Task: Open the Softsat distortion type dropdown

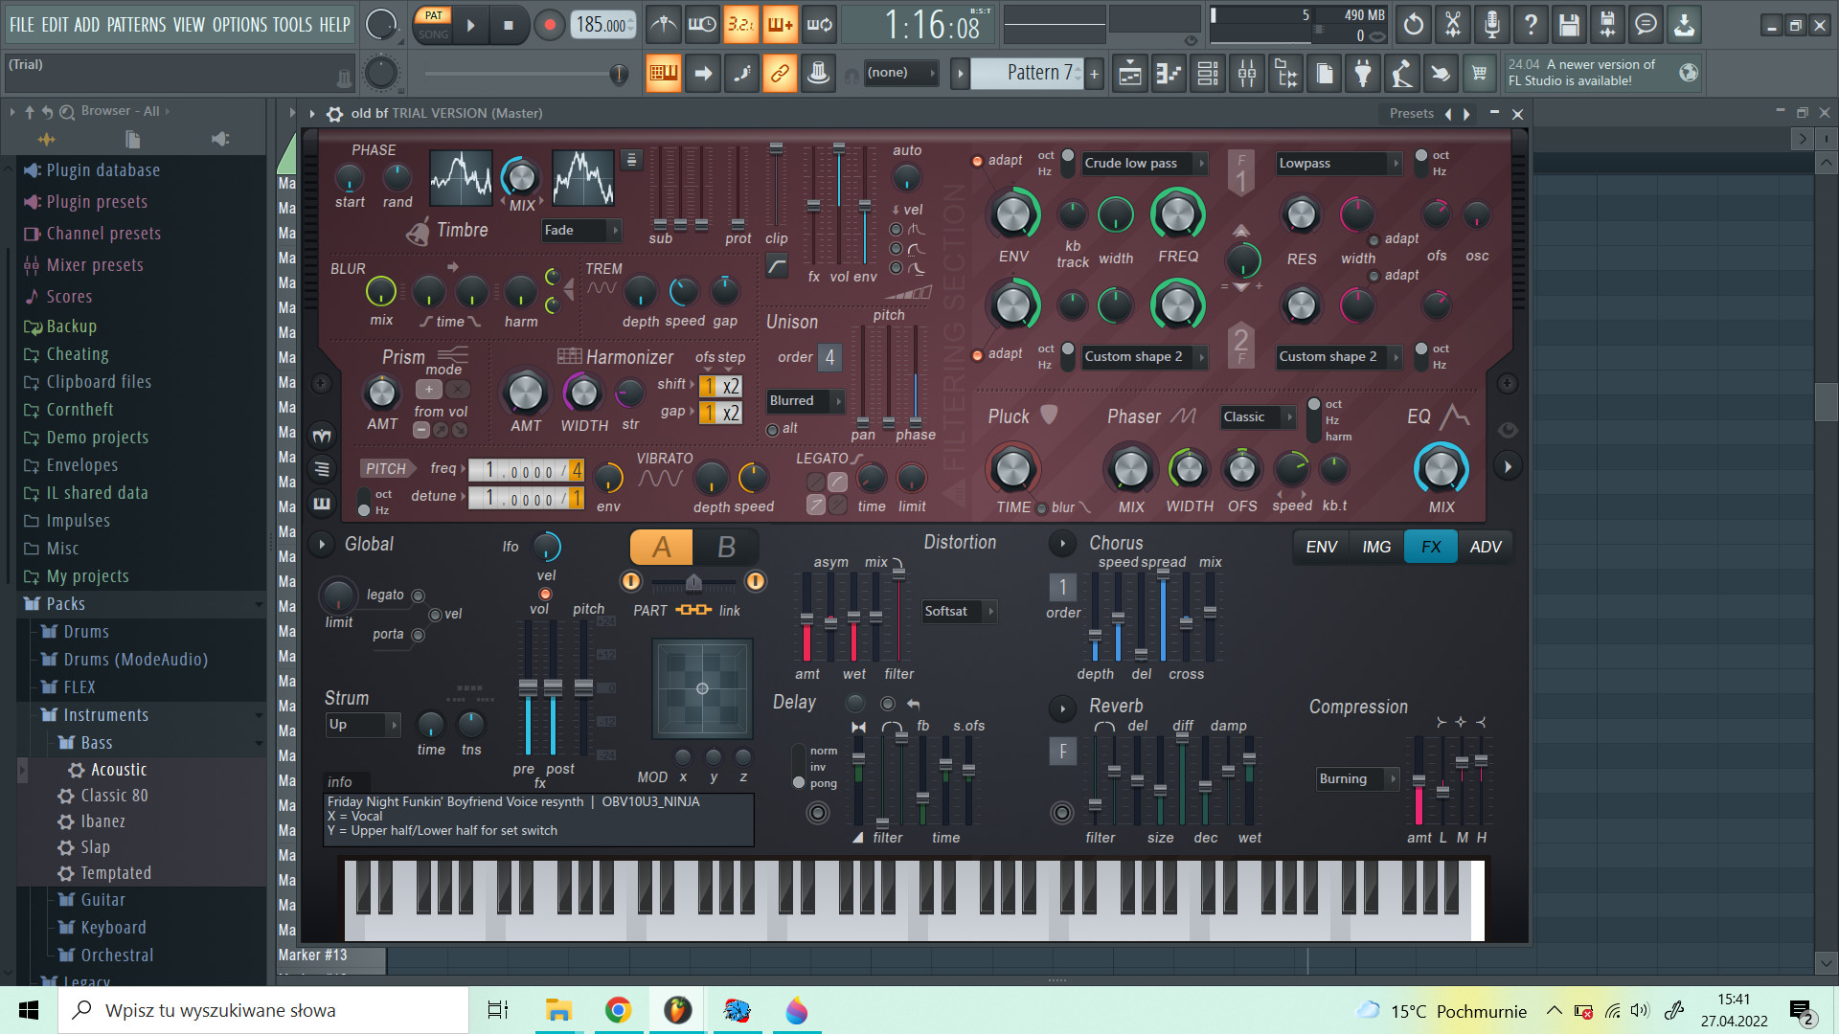Action: click(x=959, y=611)
